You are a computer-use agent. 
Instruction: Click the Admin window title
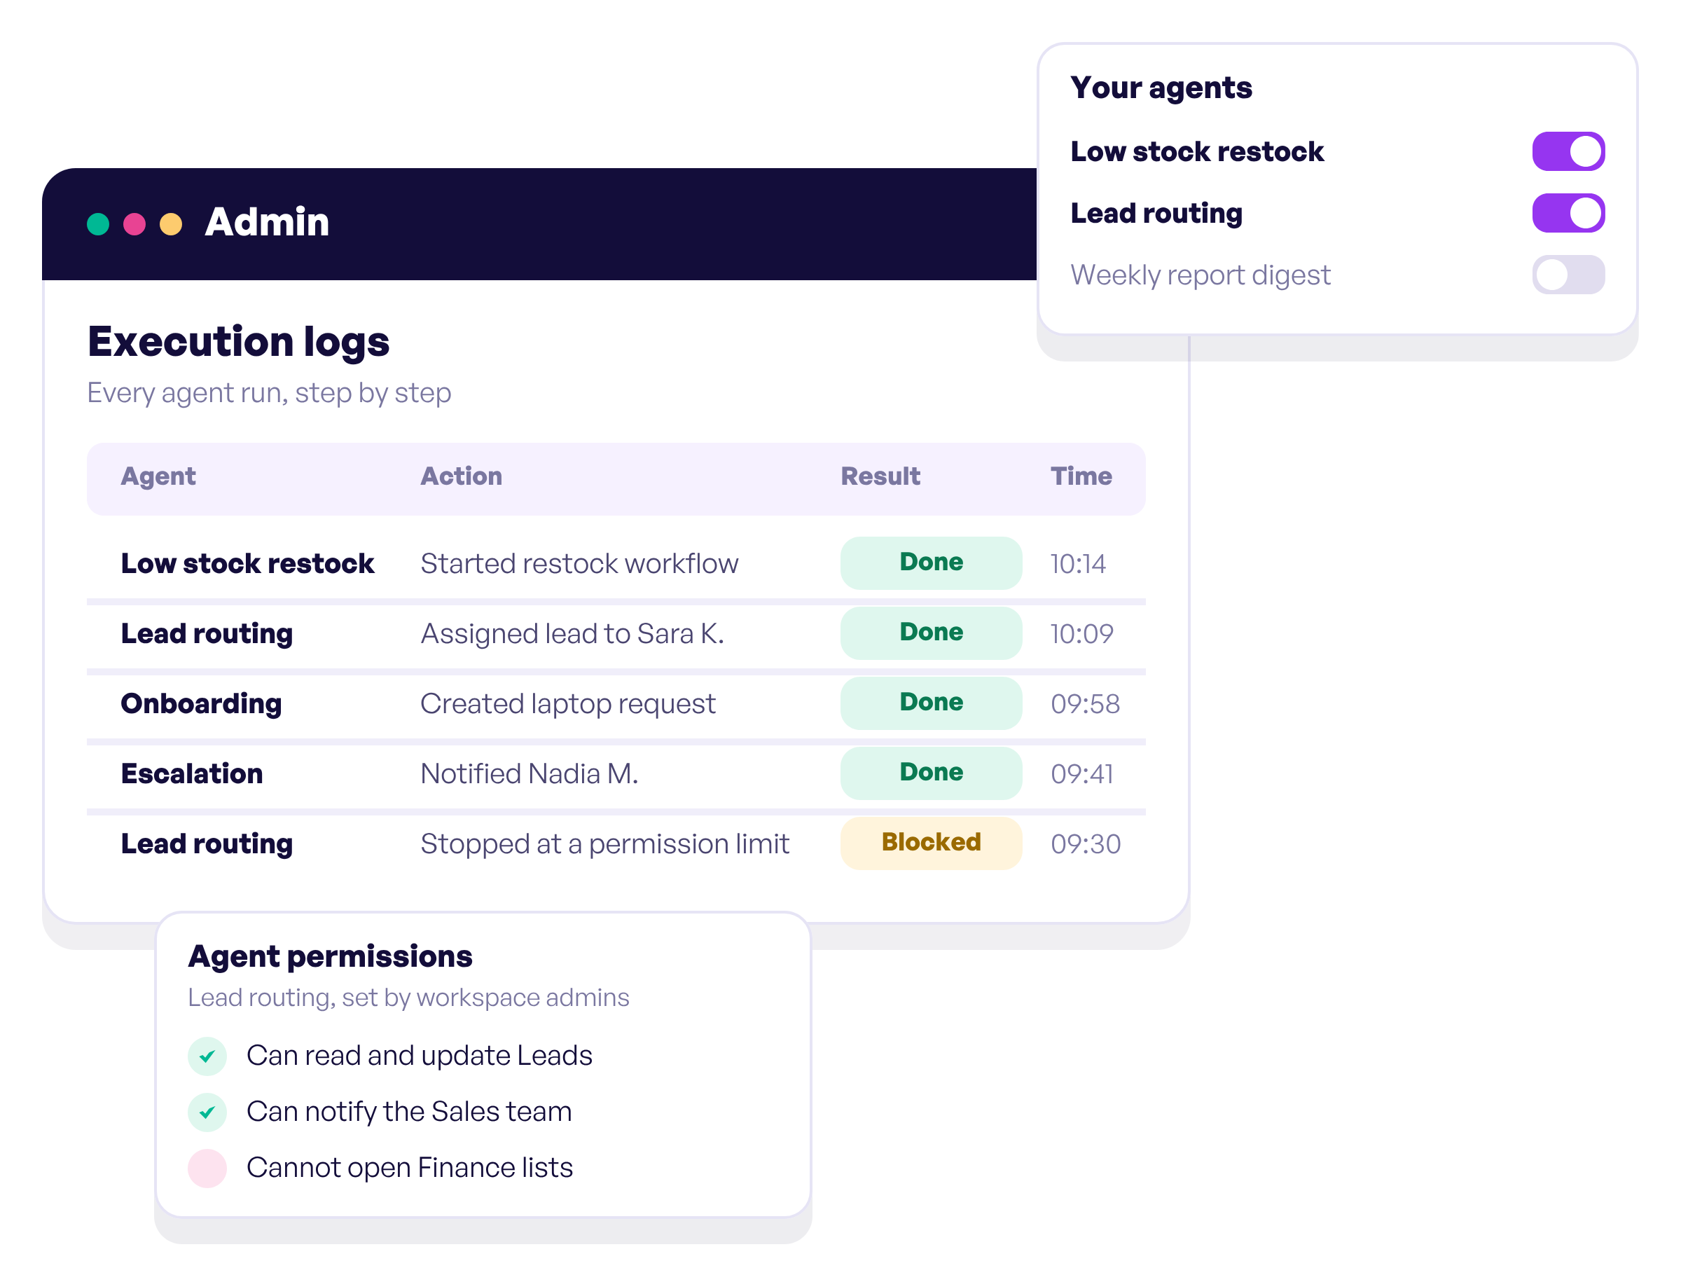[x=267, y=222]
